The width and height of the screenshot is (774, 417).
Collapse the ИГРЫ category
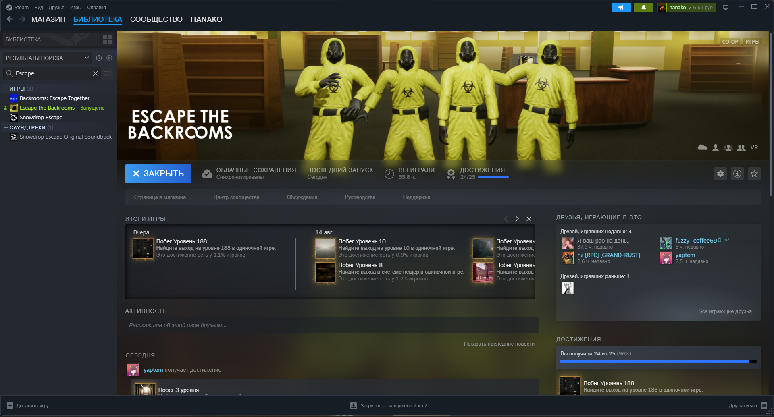[x=6, y=89]
